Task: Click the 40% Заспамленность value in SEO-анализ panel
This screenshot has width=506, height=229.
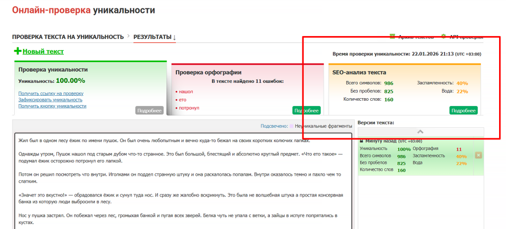Action: [462, 83]
